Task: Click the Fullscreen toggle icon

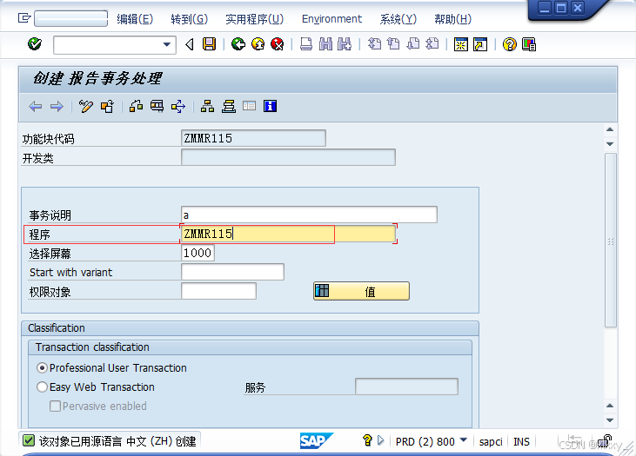Action: 250,106
